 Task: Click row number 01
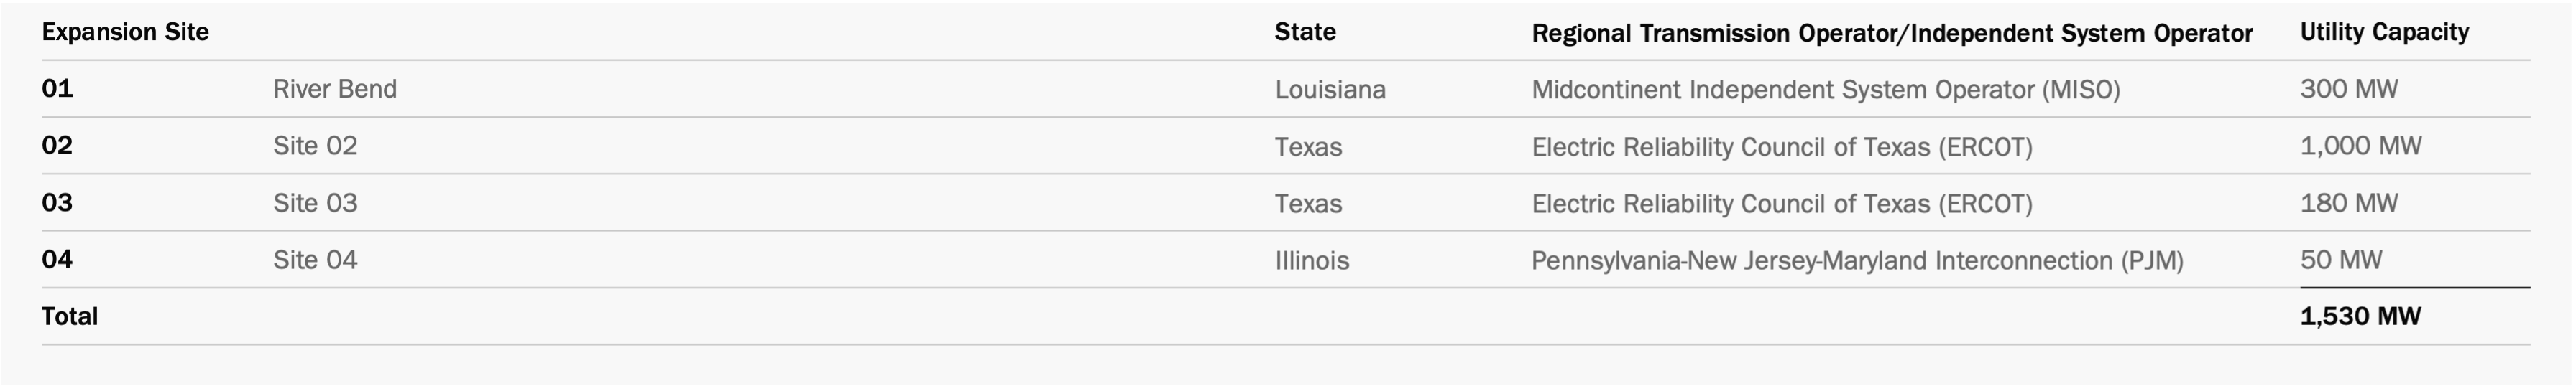(57, 89)
